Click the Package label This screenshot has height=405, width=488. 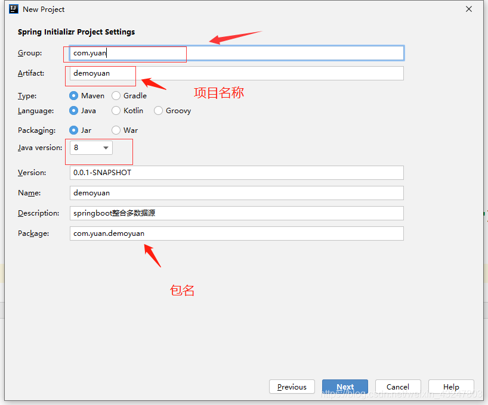click(x=33, y=233)
